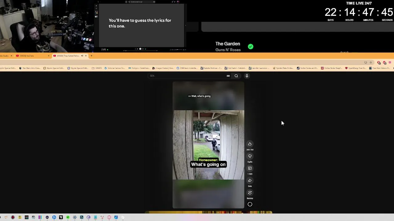Viewport: 394px width, 221px height.
Task: Open the Star Wars Intro Creator bookmark
Action: click(x=30, y=68)
